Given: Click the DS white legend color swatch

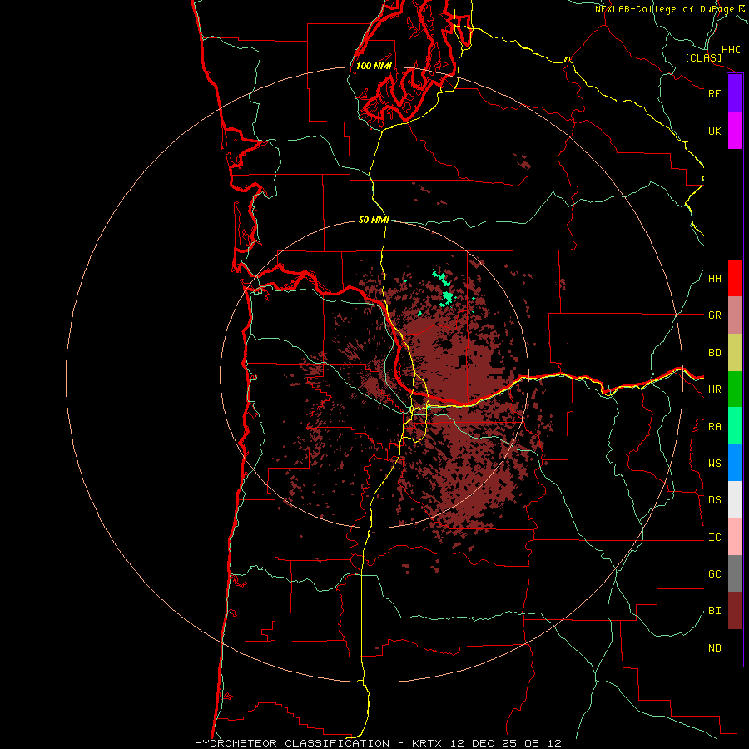Looking at the screenshot, I should 735,499.
